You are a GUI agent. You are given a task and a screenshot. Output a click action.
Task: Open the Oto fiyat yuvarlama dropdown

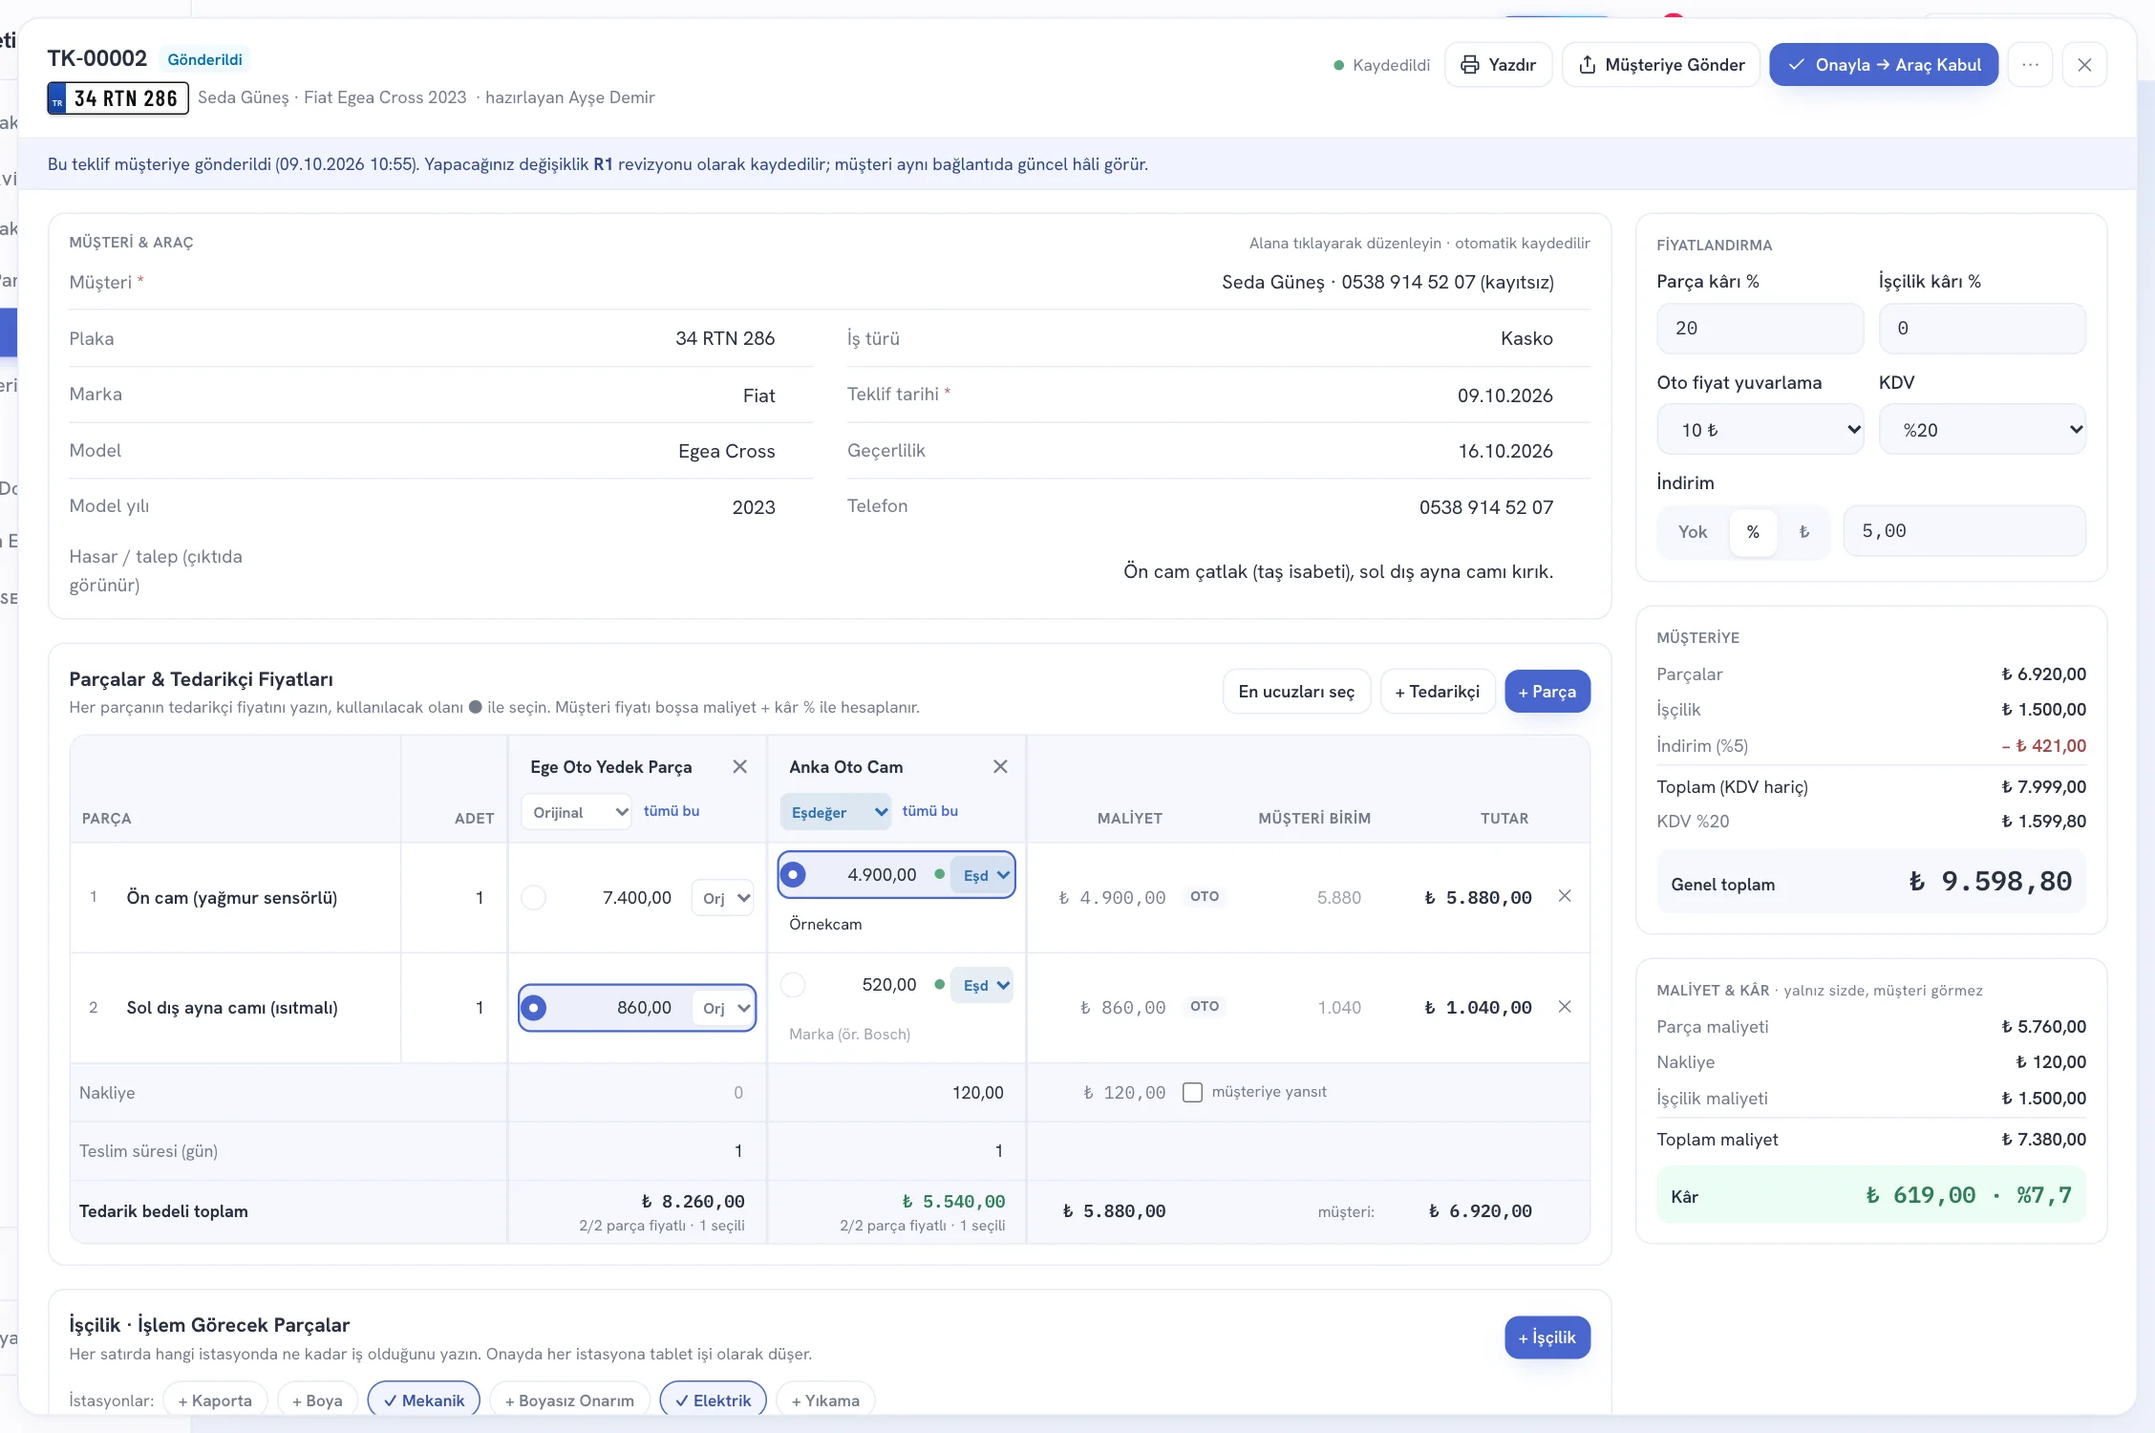(1760, 430)
